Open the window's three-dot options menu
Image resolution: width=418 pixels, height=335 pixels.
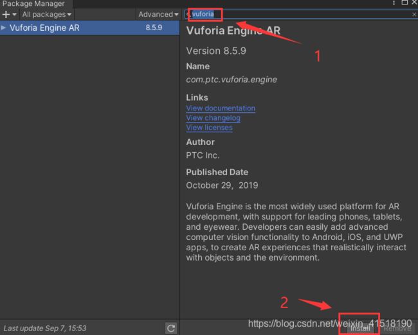tap(394, 3)
